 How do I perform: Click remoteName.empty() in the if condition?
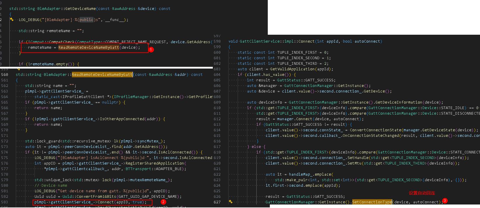pyautogui.click(x=51, y=64)
